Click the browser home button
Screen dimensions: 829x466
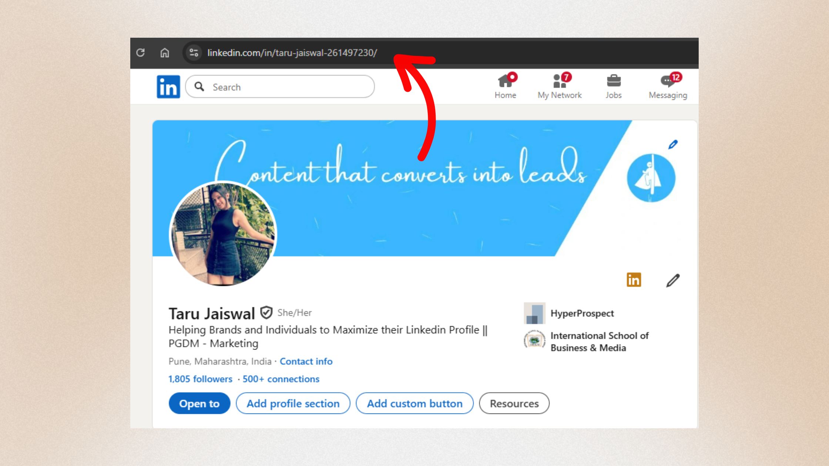pyautogui.click(x=165, y=53)
